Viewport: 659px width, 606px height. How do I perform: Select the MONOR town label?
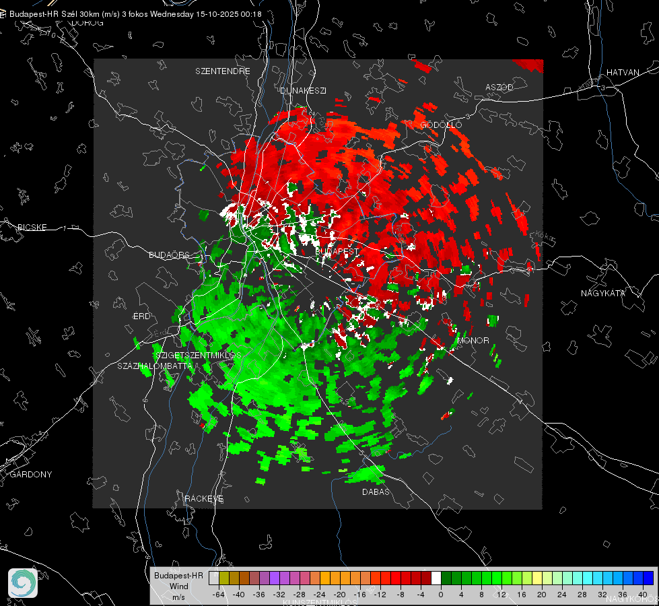[x=473, y=340]
